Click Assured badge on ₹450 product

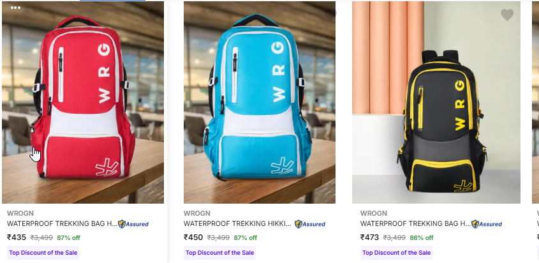[310, 224]
